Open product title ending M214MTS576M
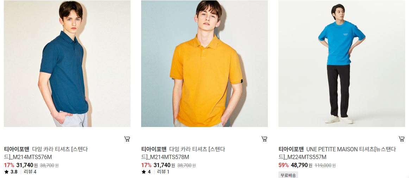Screen dimensions: 409x178 (46, 153)
